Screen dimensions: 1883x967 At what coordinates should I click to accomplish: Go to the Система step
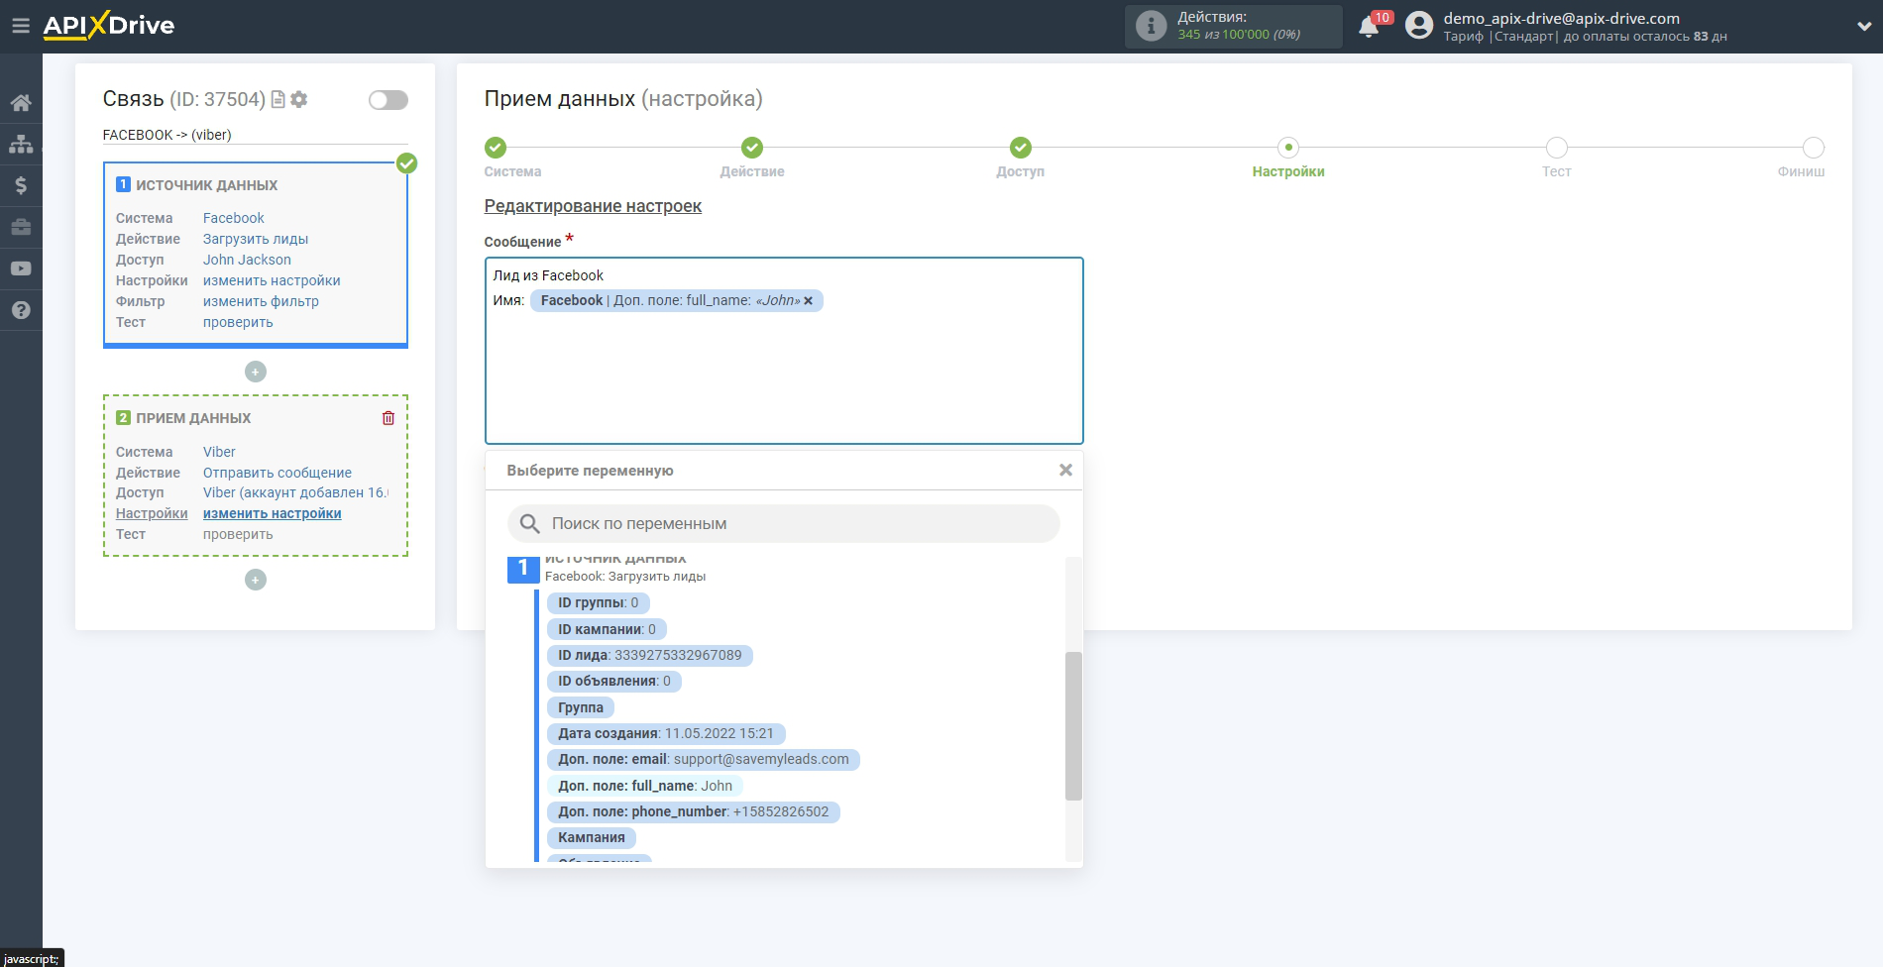(x=496, y=148)
